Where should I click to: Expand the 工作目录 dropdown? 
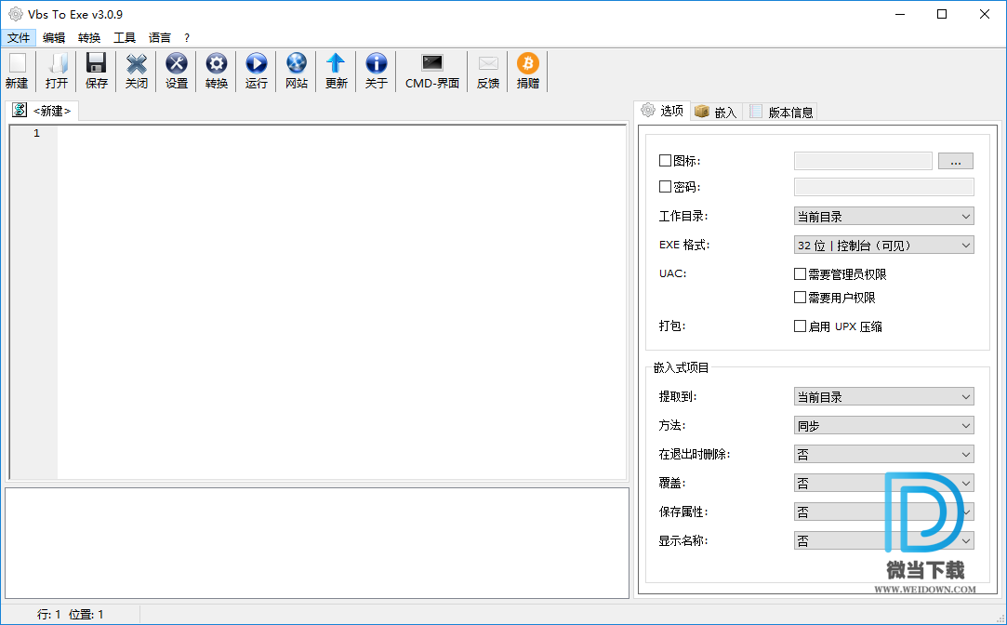(x=883, y=217)
